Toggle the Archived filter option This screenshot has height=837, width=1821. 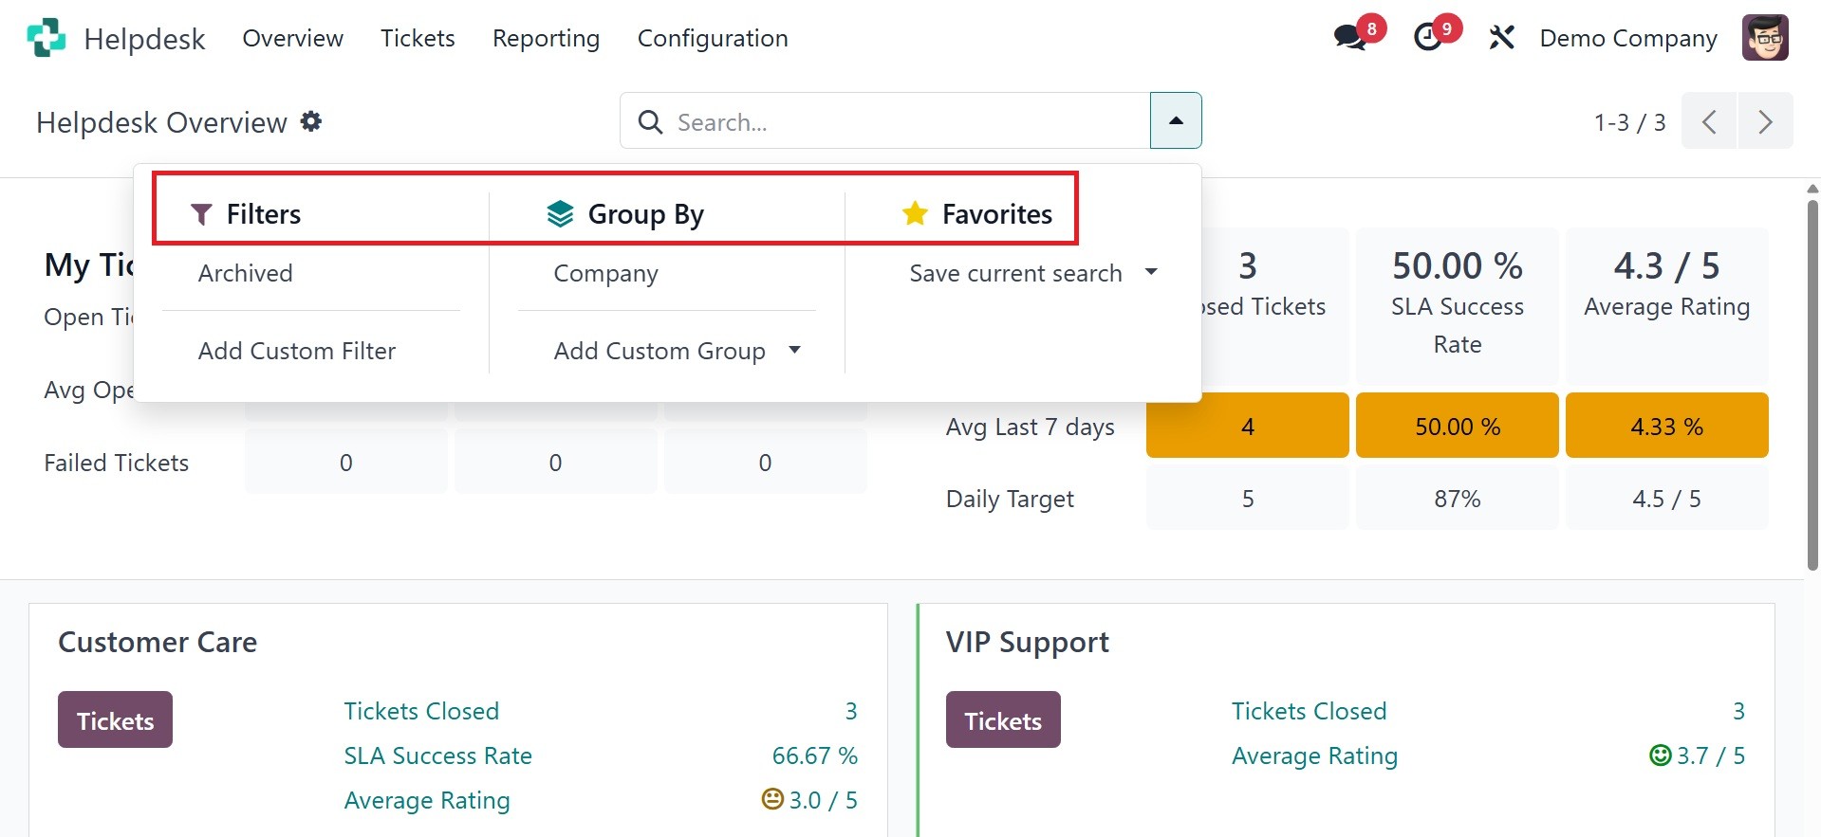245,273
